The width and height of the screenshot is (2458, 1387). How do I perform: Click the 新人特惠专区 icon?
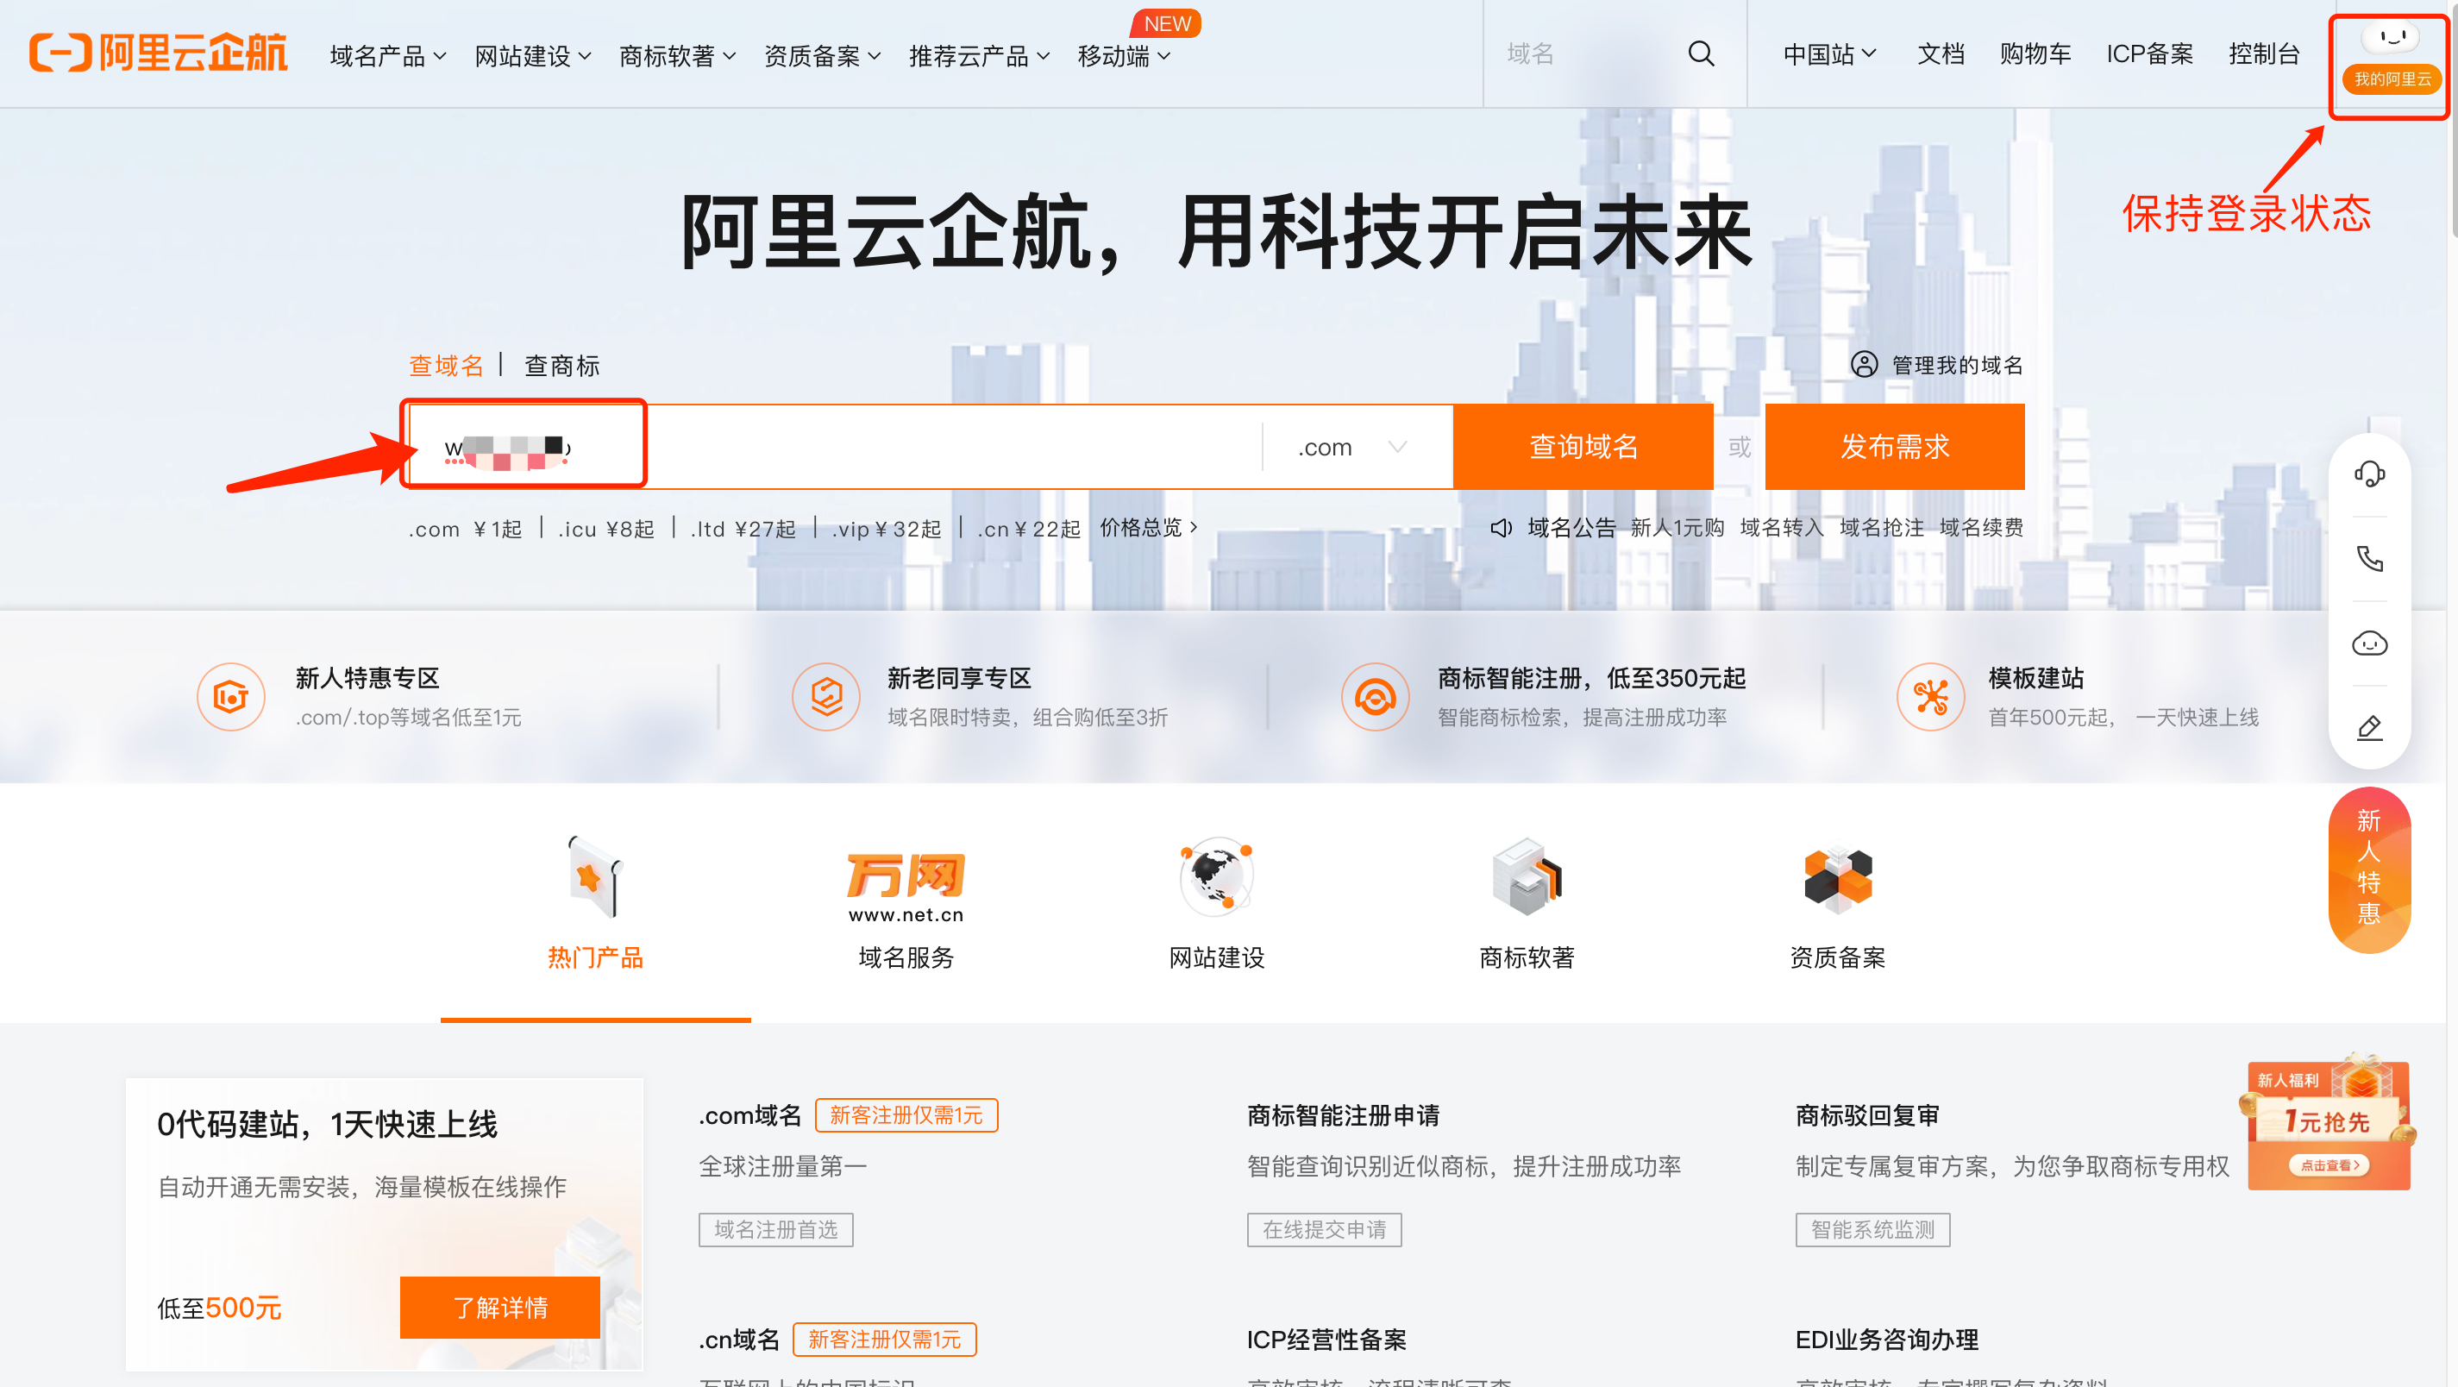click(x=231, y=697)
